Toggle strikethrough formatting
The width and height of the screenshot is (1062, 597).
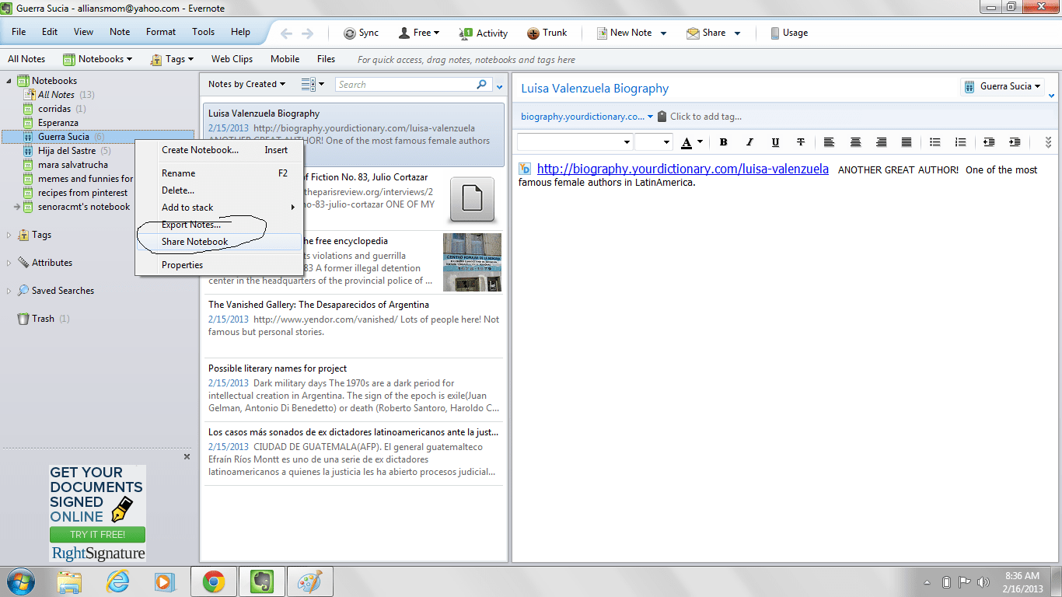pos(801,142)
